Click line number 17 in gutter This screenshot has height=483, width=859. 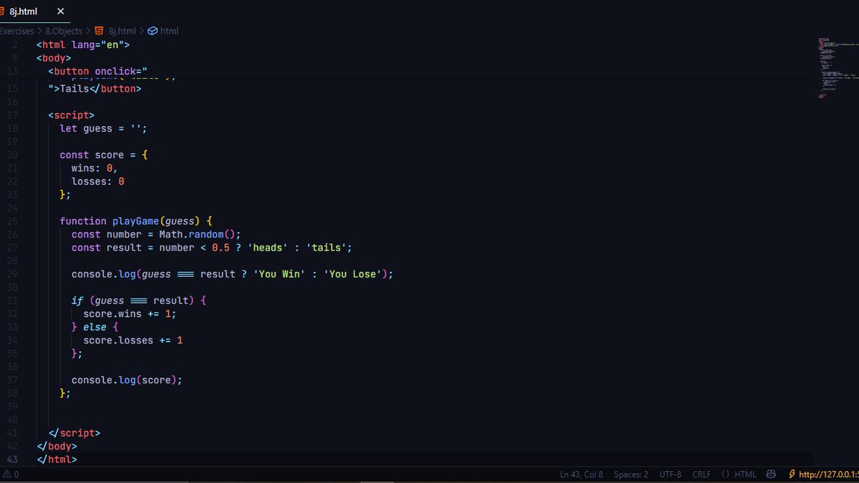click(x=12, y=114)
